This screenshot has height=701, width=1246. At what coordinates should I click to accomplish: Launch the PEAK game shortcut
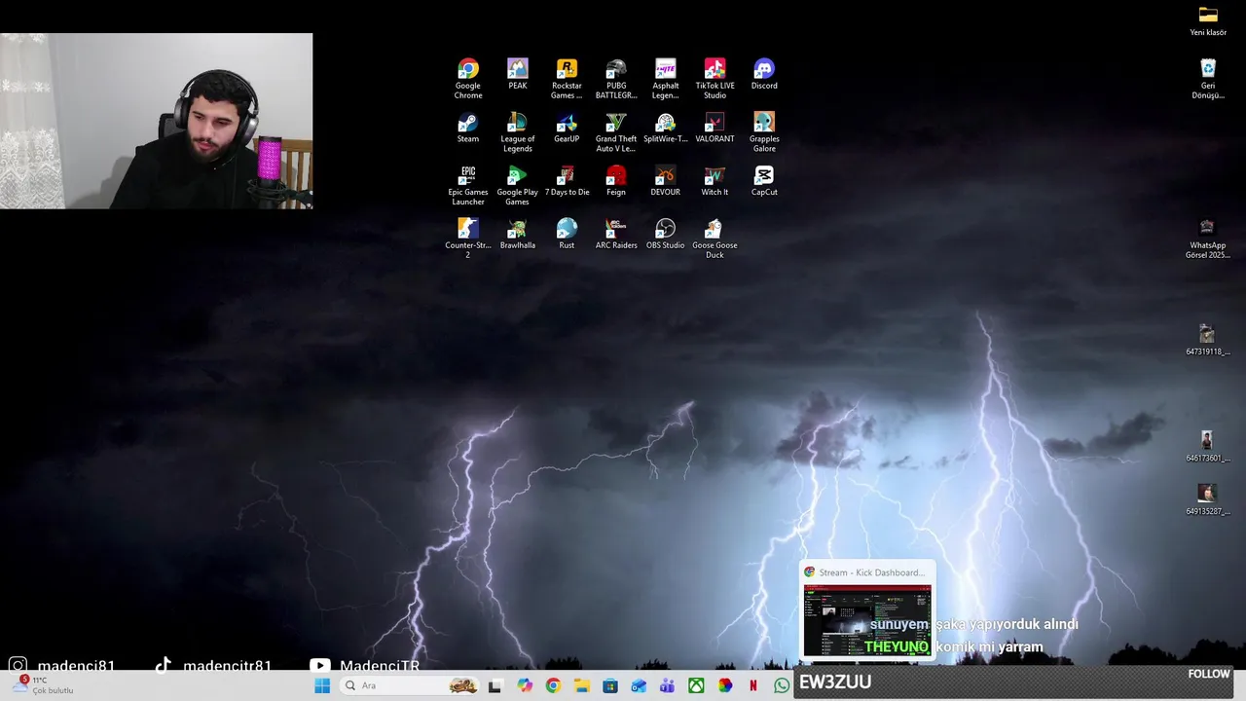point(518,75)
